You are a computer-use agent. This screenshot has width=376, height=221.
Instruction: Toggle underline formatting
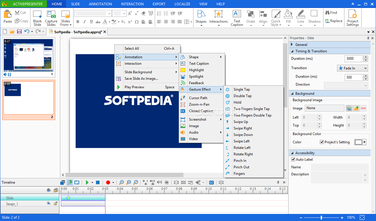coord(91,22)
